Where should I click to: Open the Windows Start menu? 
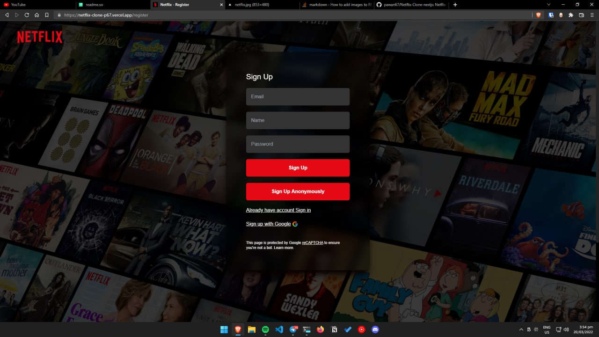point(224,330)
